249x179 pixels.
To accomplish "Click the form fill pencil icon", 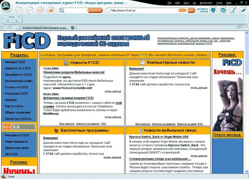I will [x=233, y=10].
